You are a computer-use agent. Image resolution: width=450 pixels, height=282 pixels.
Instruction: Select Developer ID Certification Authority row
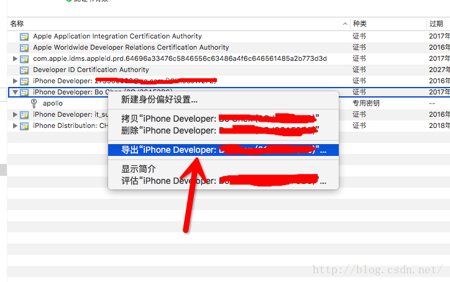tap(229, 70)
